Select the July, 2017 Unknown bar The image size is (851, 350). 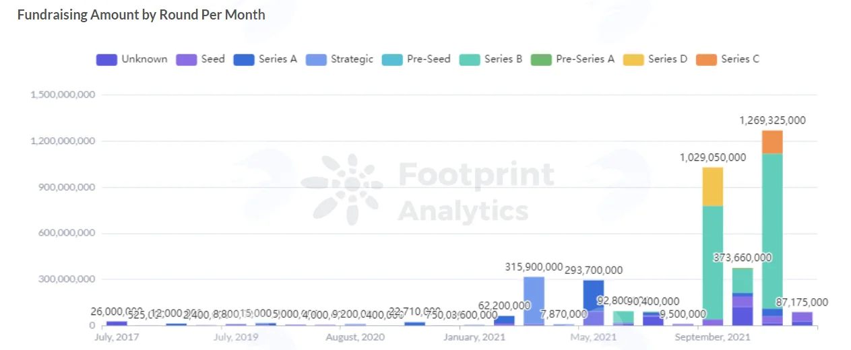click(x=117, y=323)
